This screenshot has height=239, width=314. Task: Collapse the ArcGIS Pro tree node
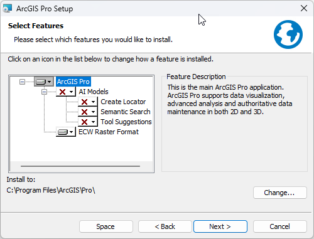(x=22, y=82)
